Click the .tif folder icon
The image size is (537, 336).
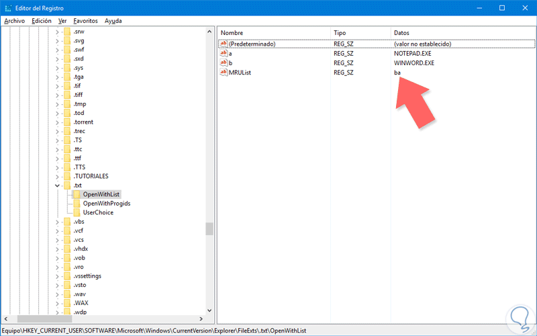(66, 86)
